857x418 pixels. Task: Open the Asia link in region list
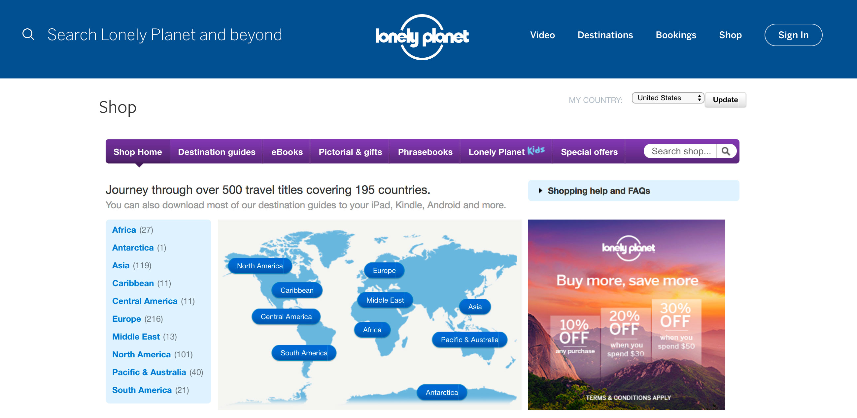[x=121, y=265]
